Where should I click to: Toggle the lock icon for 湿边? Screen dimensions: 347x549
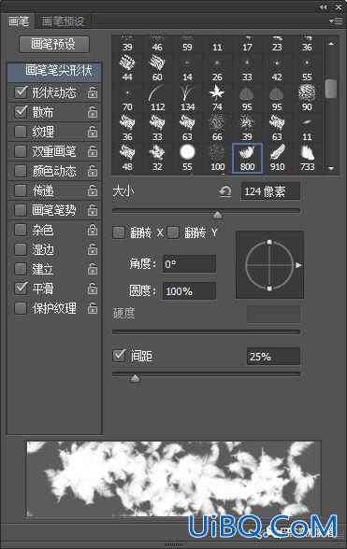coord(93,249)
